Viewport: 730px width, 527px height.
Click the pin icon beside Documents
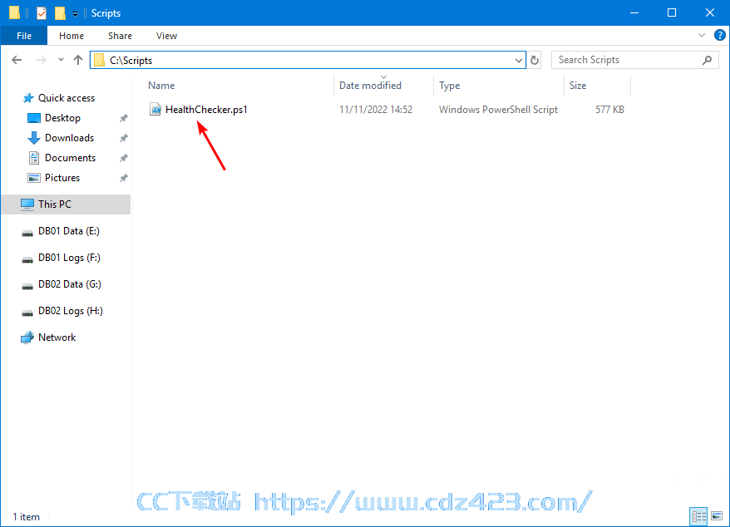(x=123, y=158)
